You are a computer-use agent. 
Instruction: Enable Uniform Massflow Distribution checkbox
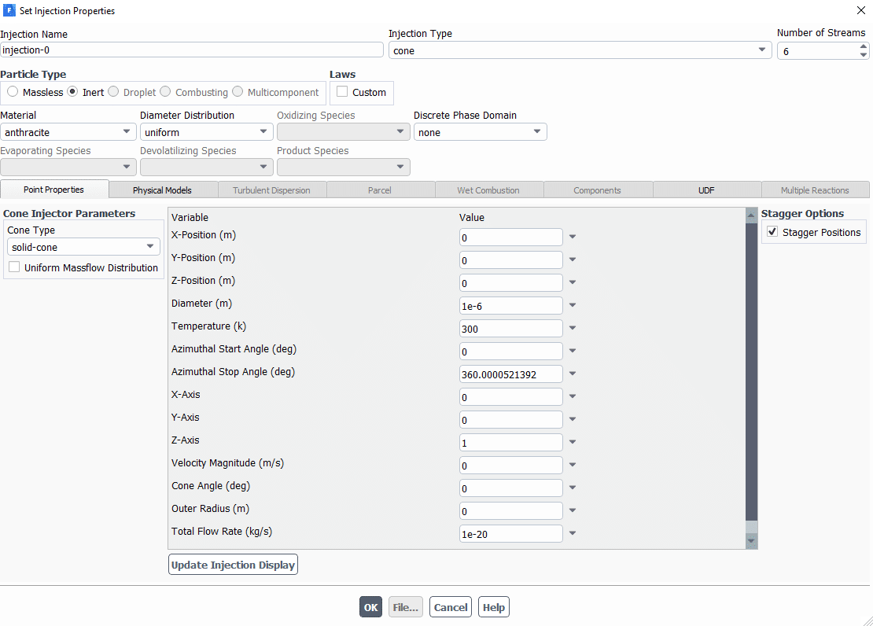14,267
